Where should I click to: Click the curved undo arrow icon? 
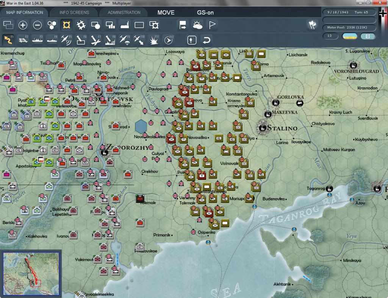point(207,40)
